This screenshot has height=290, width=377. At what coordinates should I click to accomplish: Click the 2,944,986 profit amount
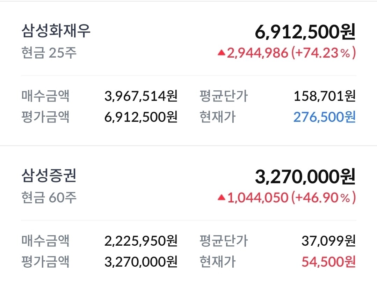tap(258, 53)
